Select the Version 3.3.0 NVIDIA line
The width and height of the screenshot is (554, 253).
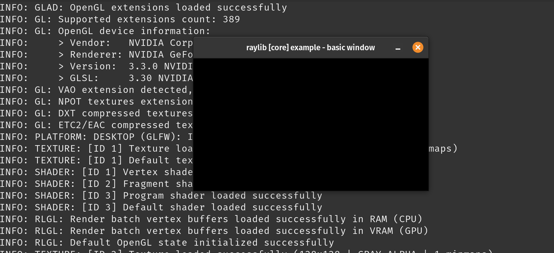118,66
